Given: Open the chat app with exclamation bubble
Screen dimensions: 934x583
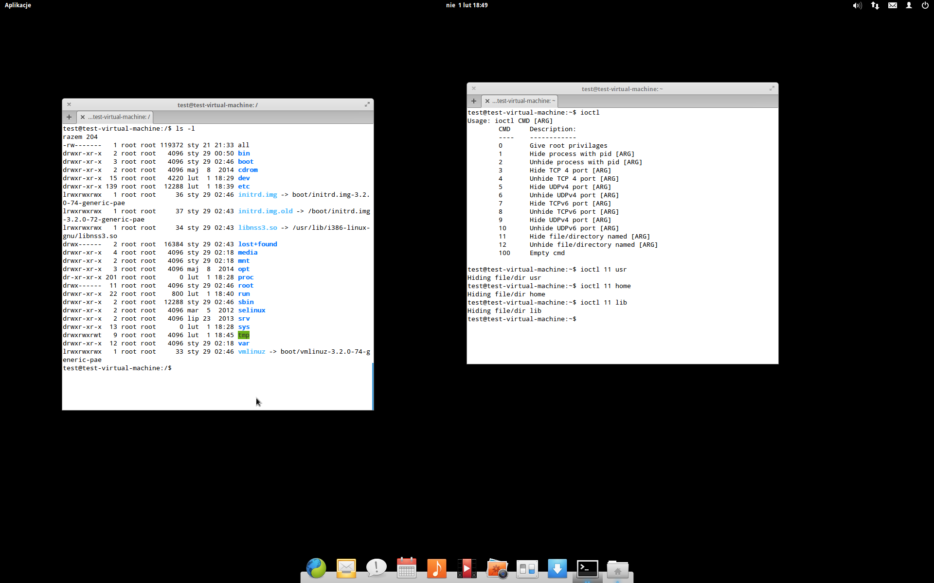Looking at the screenshot, I should pyautogui.click(x=376, y=568).
